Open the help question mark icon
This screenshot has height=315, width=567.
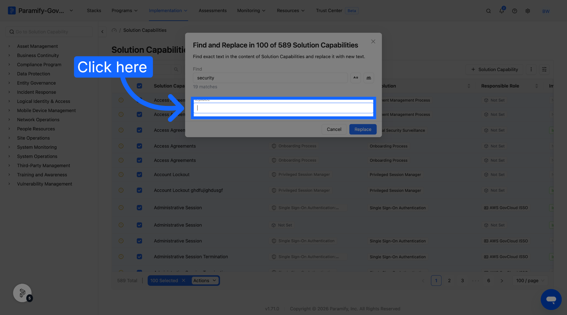click(514, 11)
